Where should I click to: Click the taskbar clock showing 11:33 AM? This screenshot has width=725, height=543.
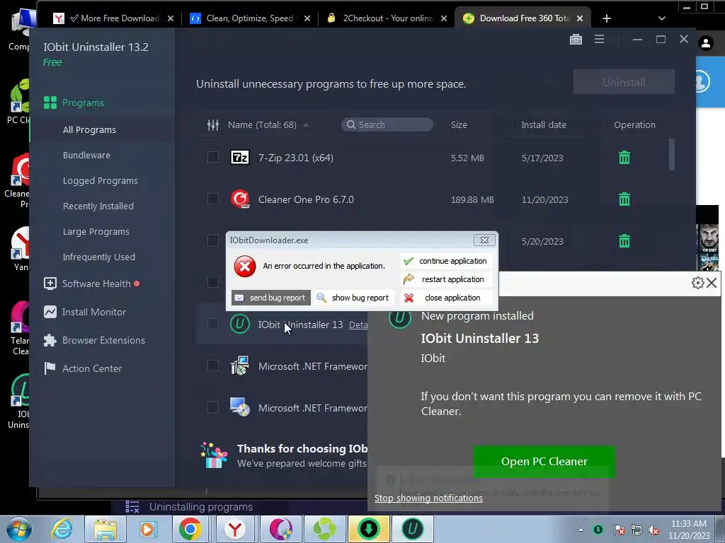click(688, 530)
